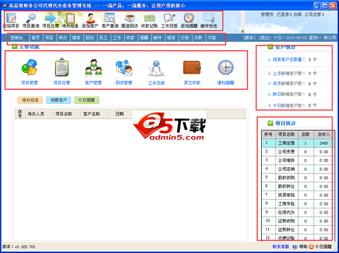Expand the 控制台 dropdown menu
The height and width of the screenshot is (253, 339).
19,38
